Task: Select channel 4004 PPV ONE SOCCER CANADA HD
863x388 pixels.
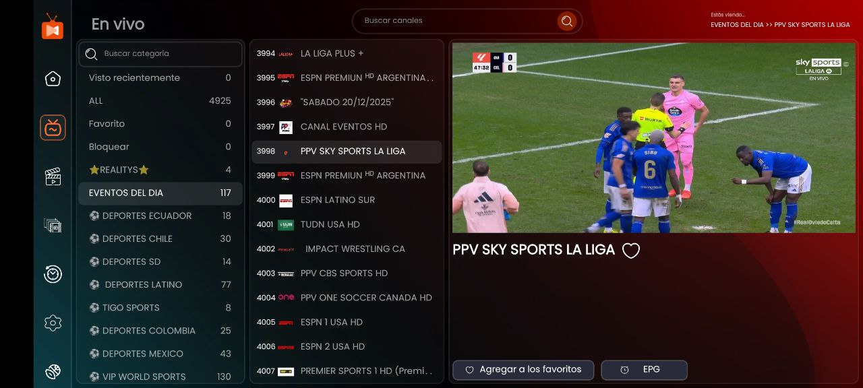Action: point(347,298)
